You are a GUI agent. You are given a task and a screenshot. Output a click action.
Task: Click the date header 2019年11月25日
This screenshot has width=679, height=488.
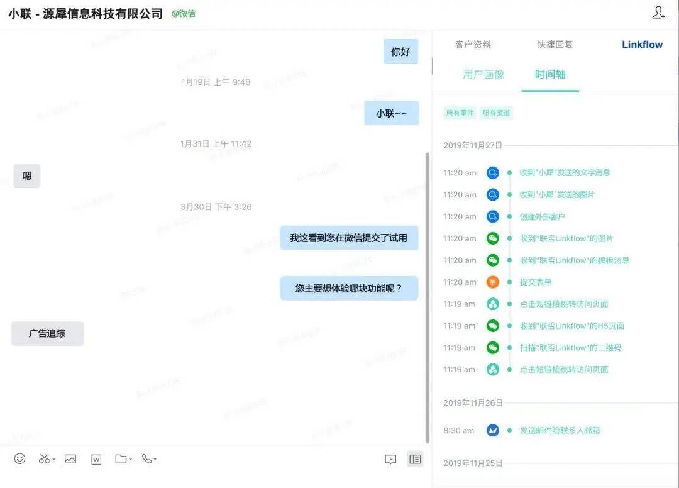[472, 463]
